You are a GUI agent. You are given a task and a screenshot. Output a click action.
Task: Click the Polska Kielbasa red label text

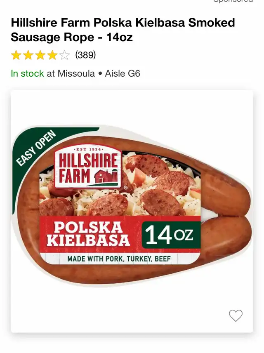click(x=88, y=234)
